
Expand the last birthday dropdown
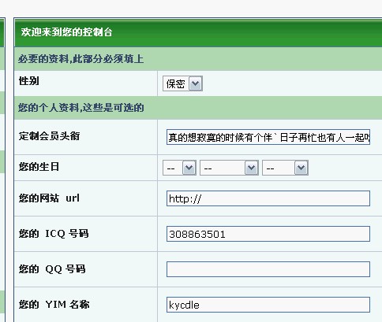pyautogui.click(x=285, y=168)
